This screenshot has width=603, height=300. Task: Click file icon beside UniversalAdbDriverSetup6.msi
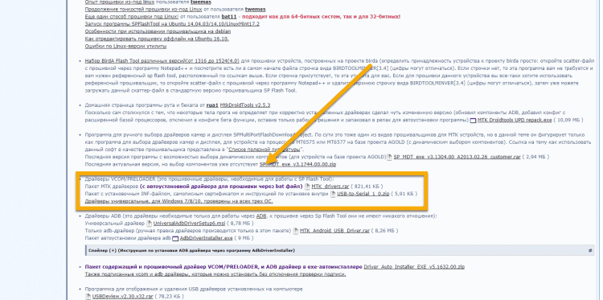(150, 224)
